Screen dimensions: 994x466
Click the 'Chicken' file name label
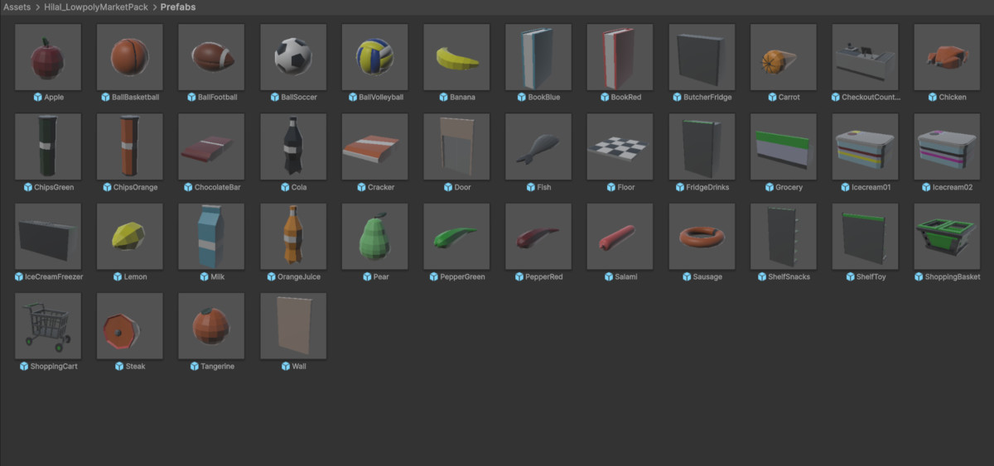953,98
